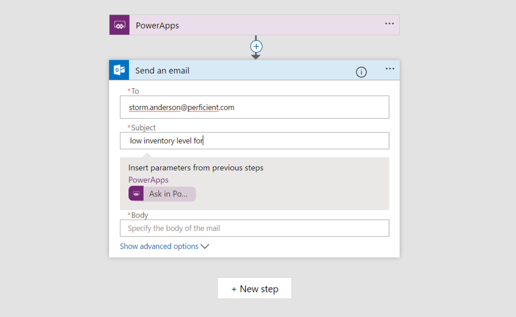Click the chevron beside Show advanced options

[x=205, y=246]
